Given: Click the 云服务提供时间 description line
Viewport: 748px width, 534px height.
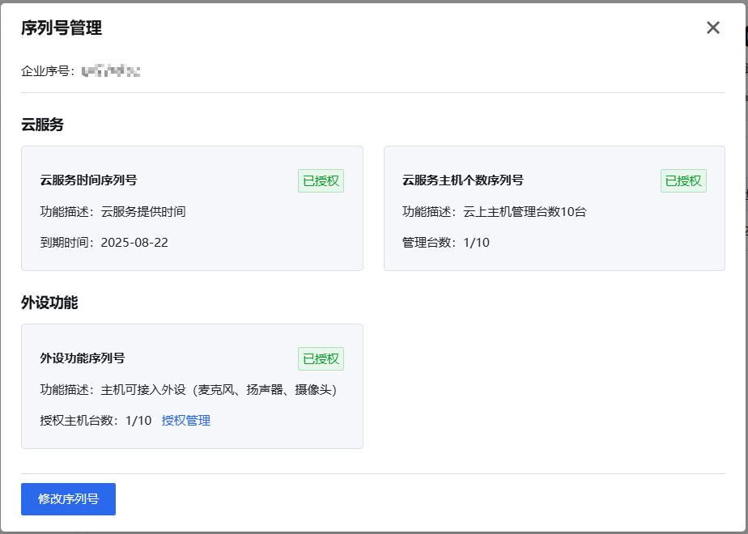Looking at the screenshot, I should pyautogui.click(x=113, y=212).
